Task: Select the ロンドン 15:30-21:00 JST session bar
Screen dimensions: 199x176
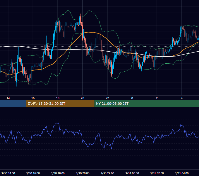Action: [x=60, y=104]
